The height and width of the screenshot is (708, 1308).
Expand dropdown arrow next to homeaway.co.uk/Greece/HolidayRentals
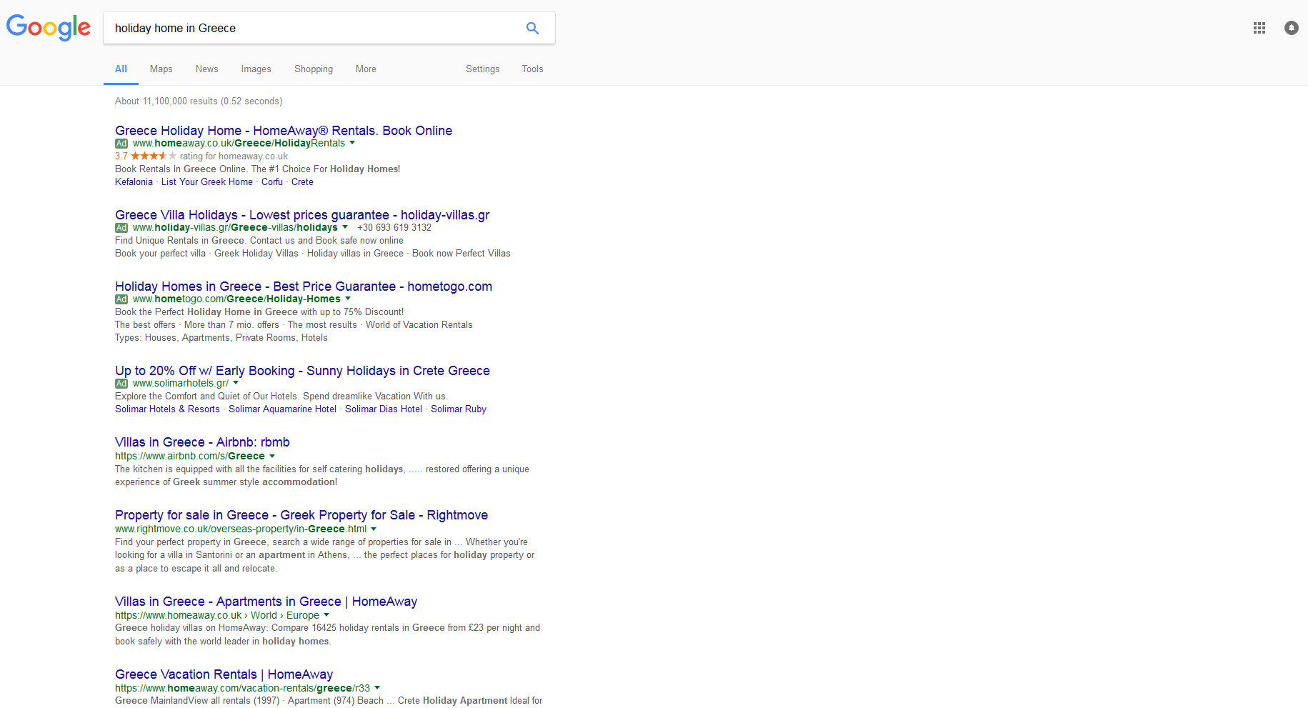tap(352, 143)
